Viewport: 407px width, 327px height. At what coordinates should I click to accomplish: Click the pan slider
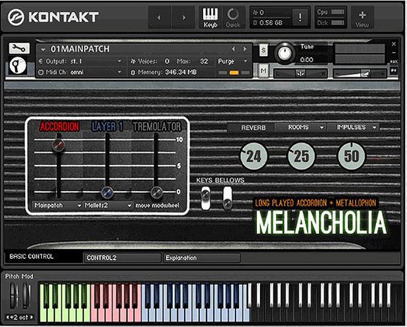click(x=300, y=73)
